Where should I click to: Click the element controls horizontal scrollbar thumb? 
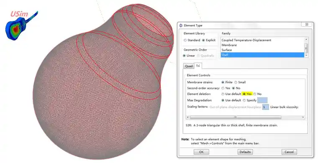[x=235, y=117]
